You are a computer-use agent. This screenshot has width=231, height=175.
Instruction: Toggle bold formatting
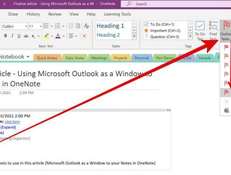pyautogui.click(x=6, y=36)
